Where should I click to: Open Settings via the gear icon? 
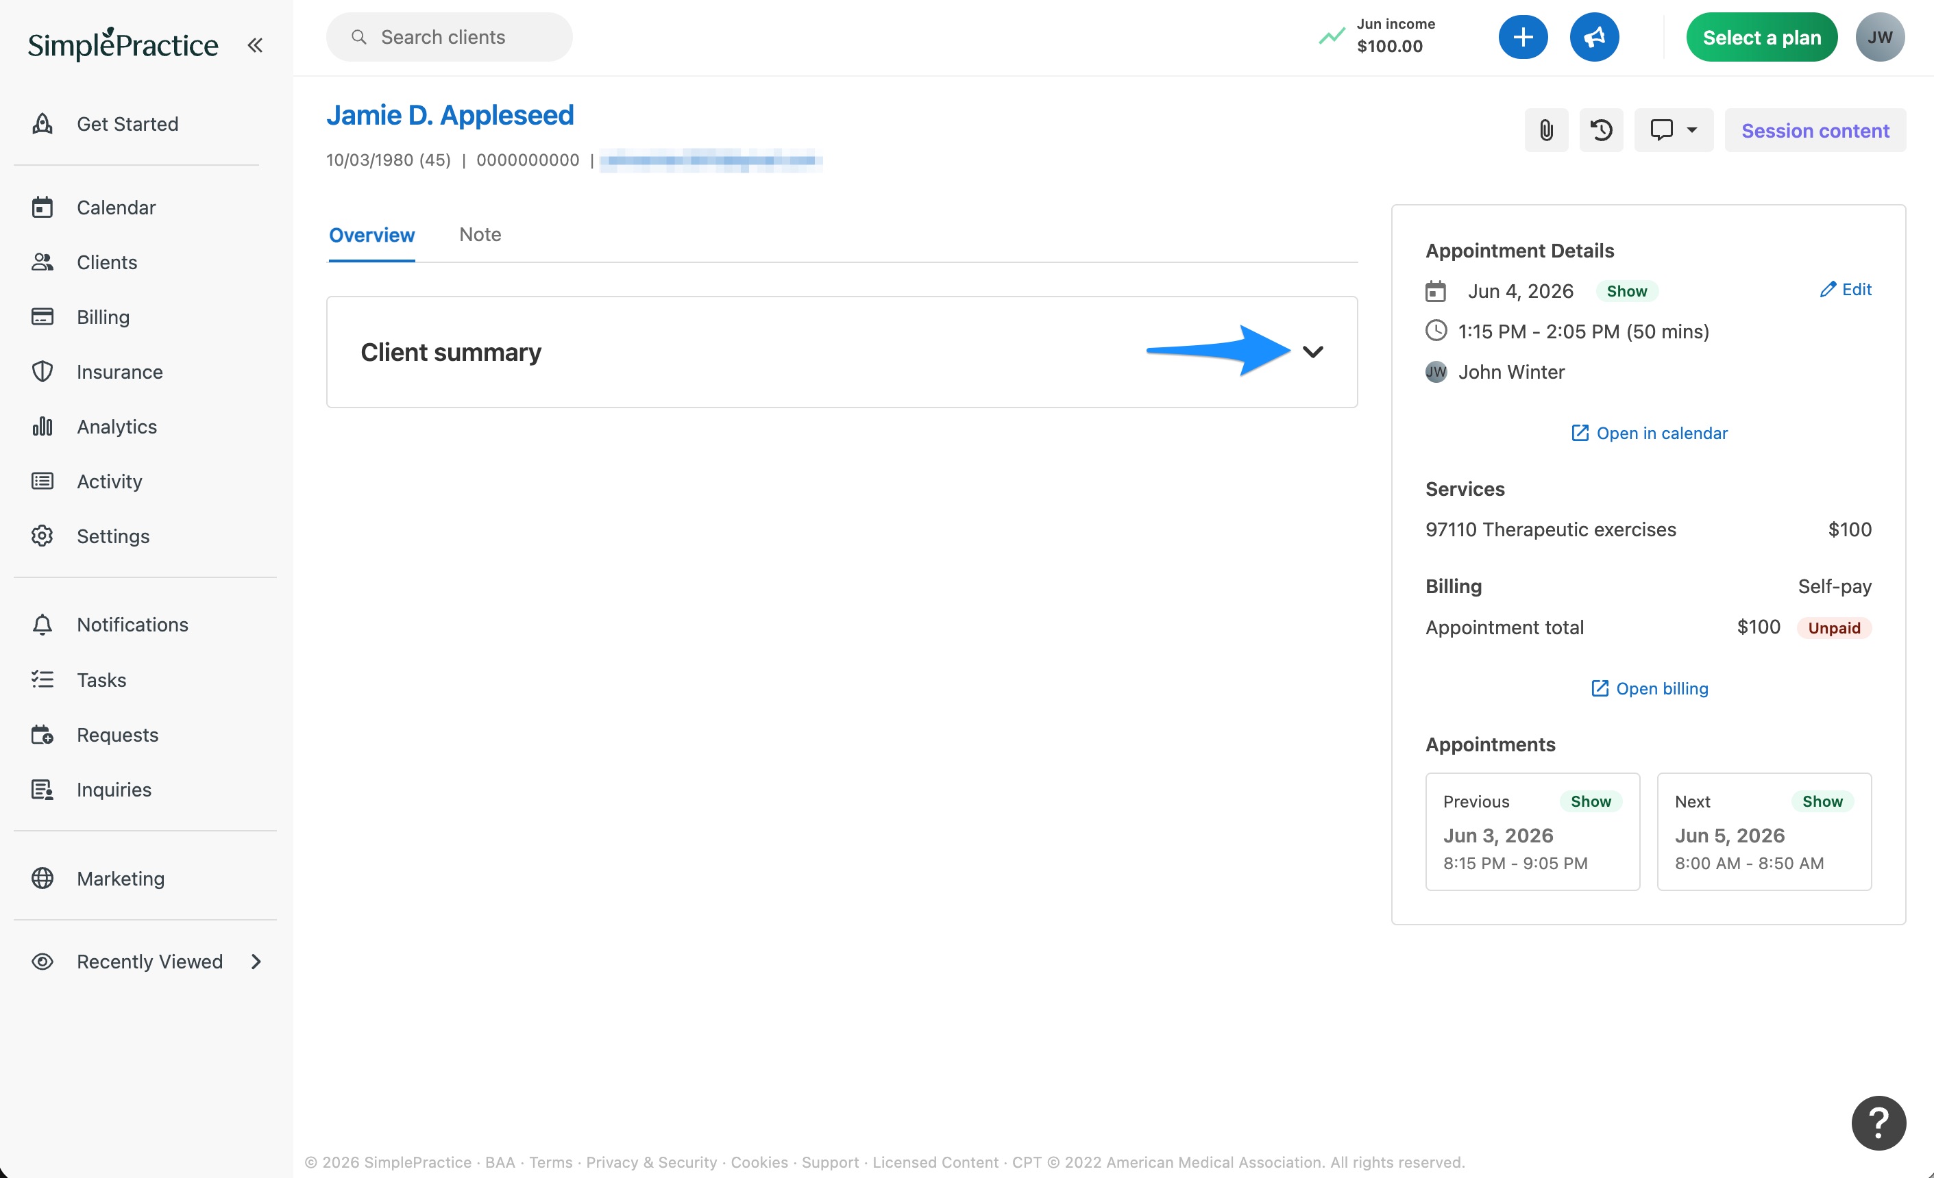(x=42, y=536)
